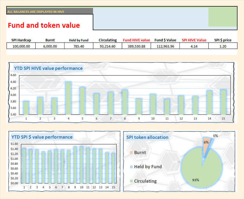Viewport: 244px width, 199px height.
Task: Click the Fund and token value heading
Action: click(x=44, y=25)
